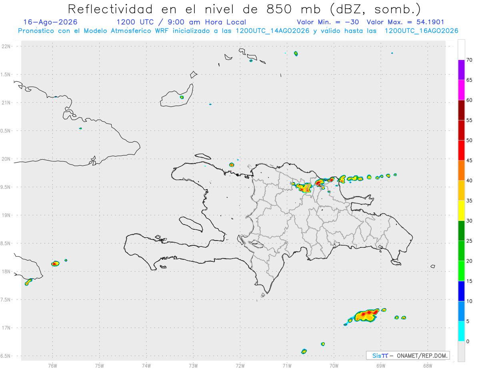
Task: Pick the orange 40-45 dBZ colorbar segment
Action: [x=461, y=170]
